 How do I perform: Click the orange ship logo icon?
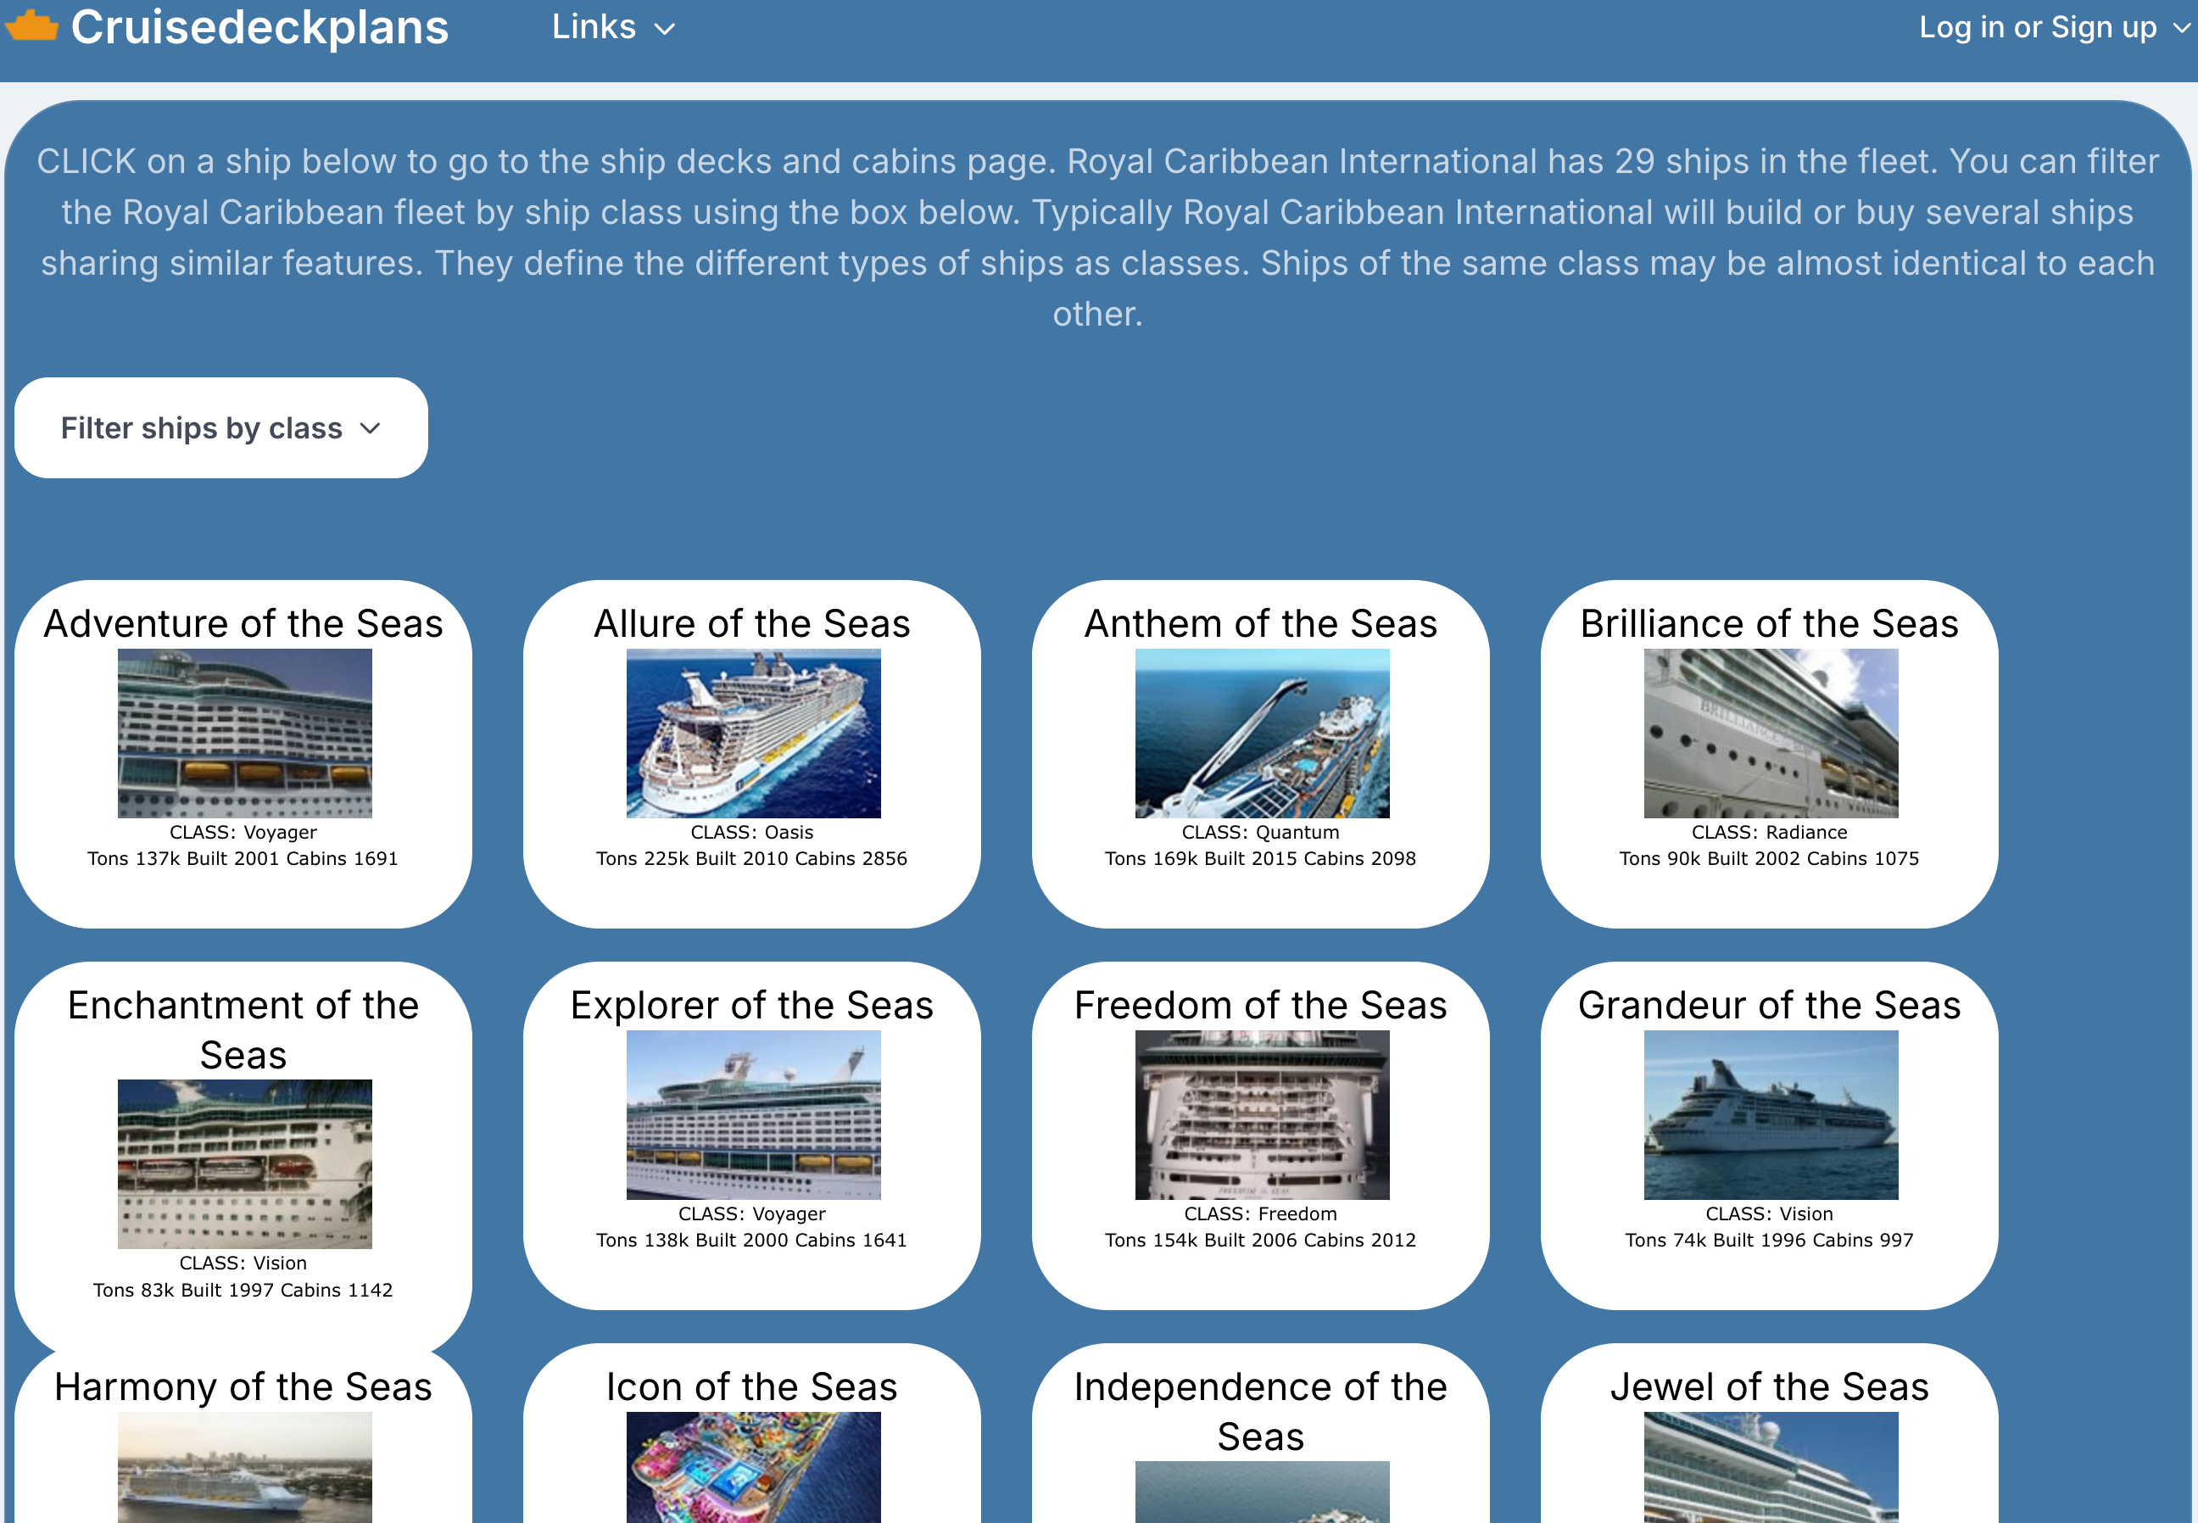[32, 25]
